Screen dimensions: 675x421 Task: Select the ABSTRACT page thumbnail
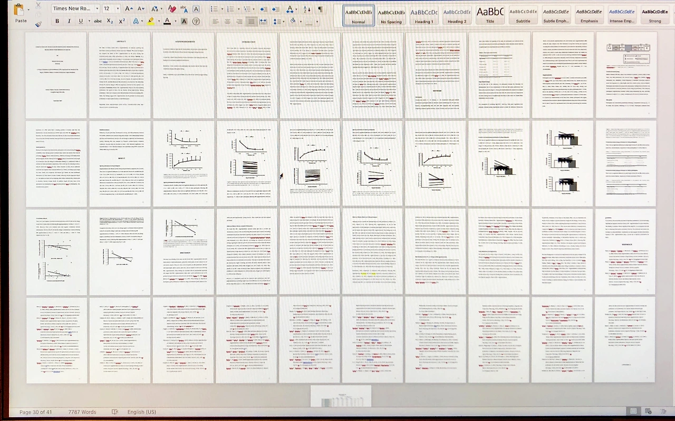pos(120,75)
